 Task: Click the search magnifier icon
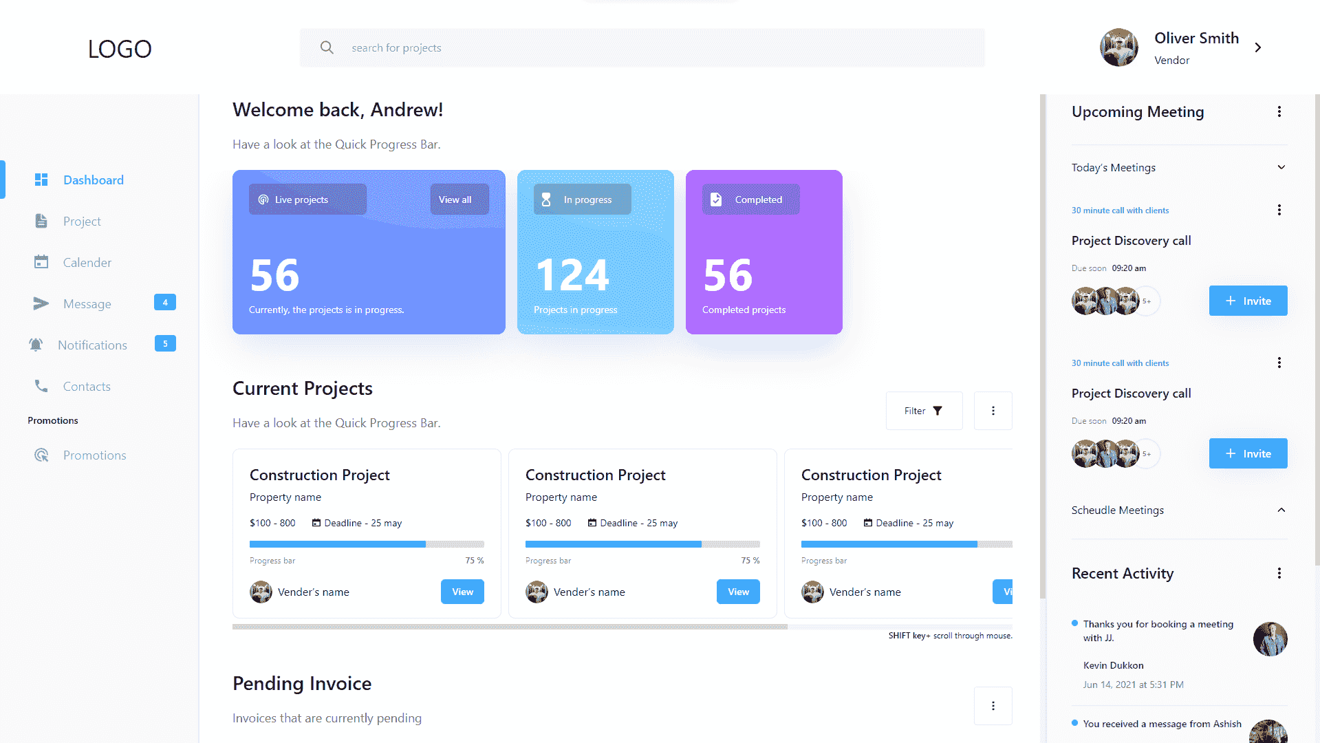pyautogui.click(x=327, y=47)
